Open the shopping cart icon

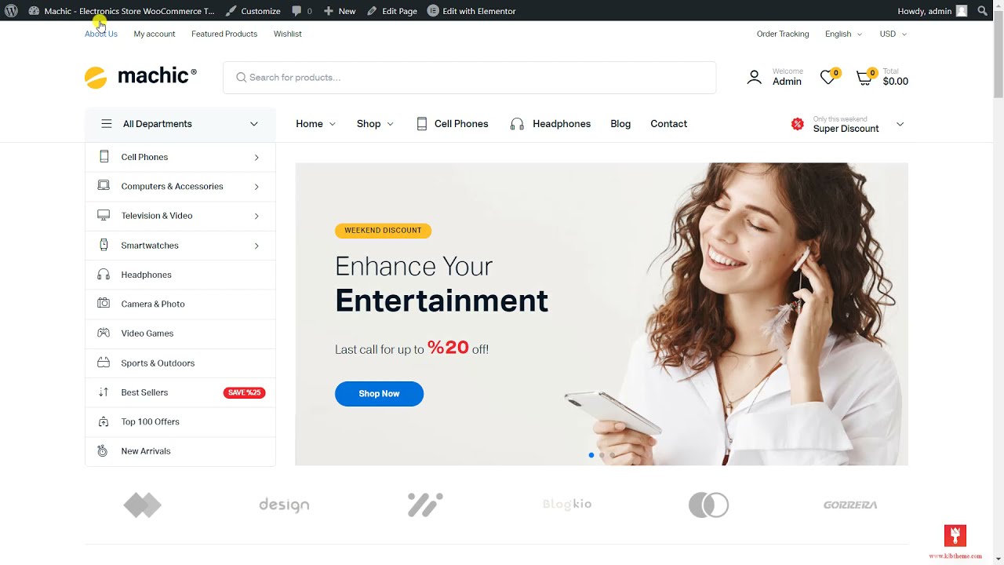[x=864, y=78]
